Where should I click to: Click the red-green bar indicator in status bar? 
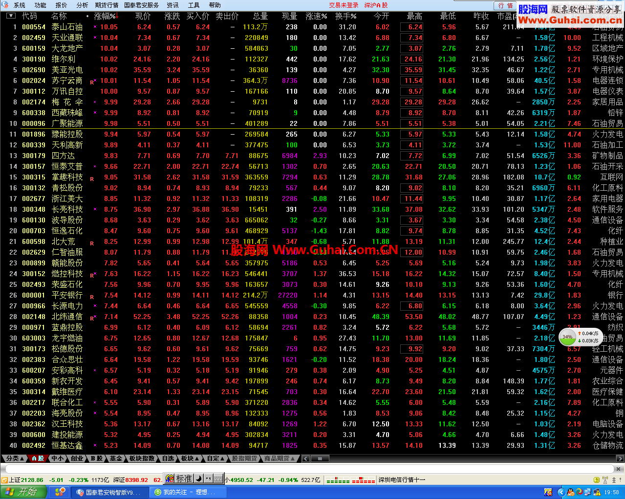pyautogui.click(x=350, y=480)
